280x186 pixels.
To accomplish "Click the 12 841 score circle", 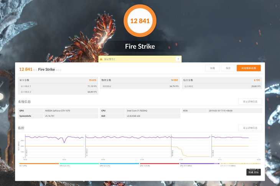I will point(140,21).
